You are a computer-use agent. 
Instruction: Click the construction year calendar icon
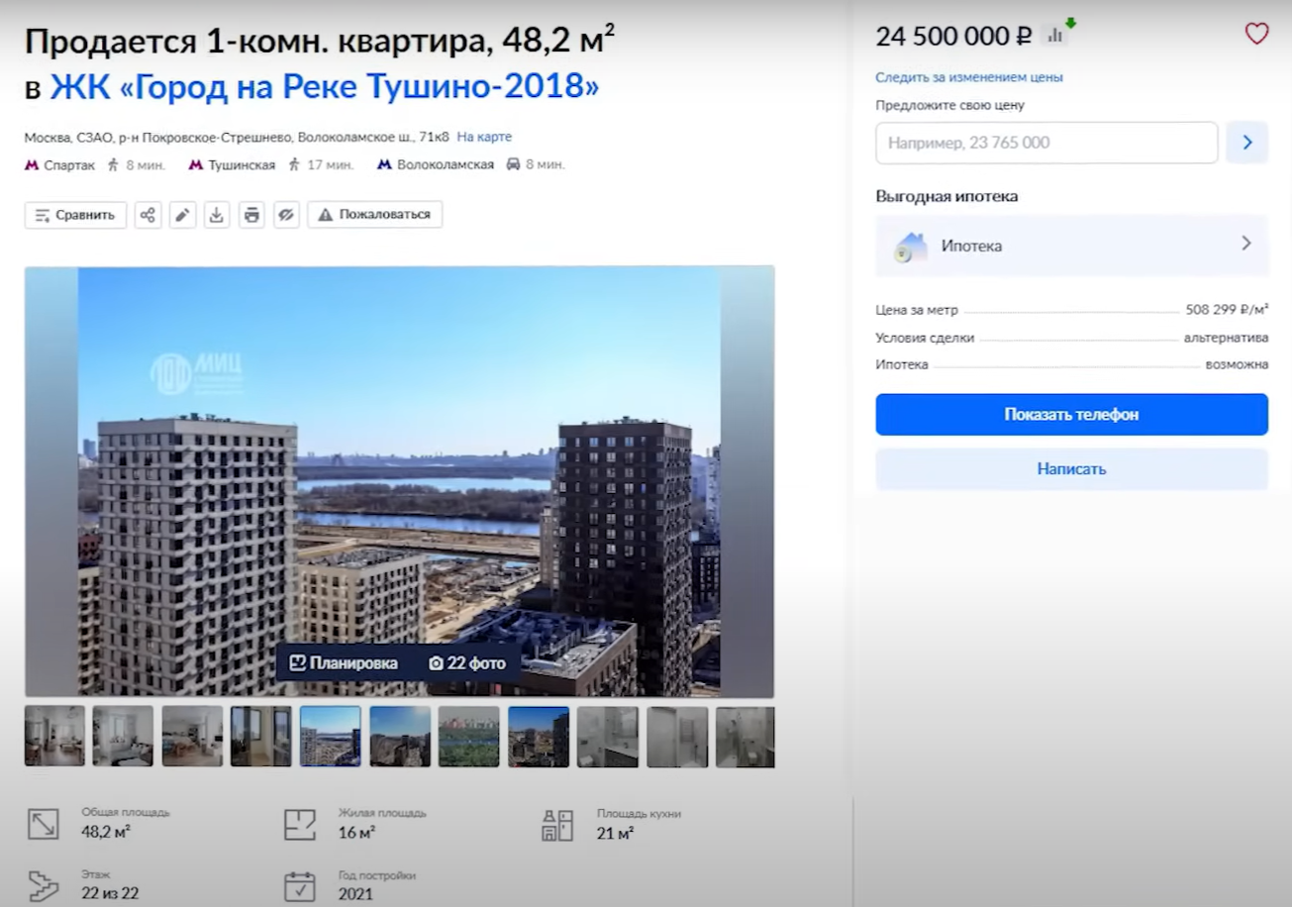(x=299, y=886)
